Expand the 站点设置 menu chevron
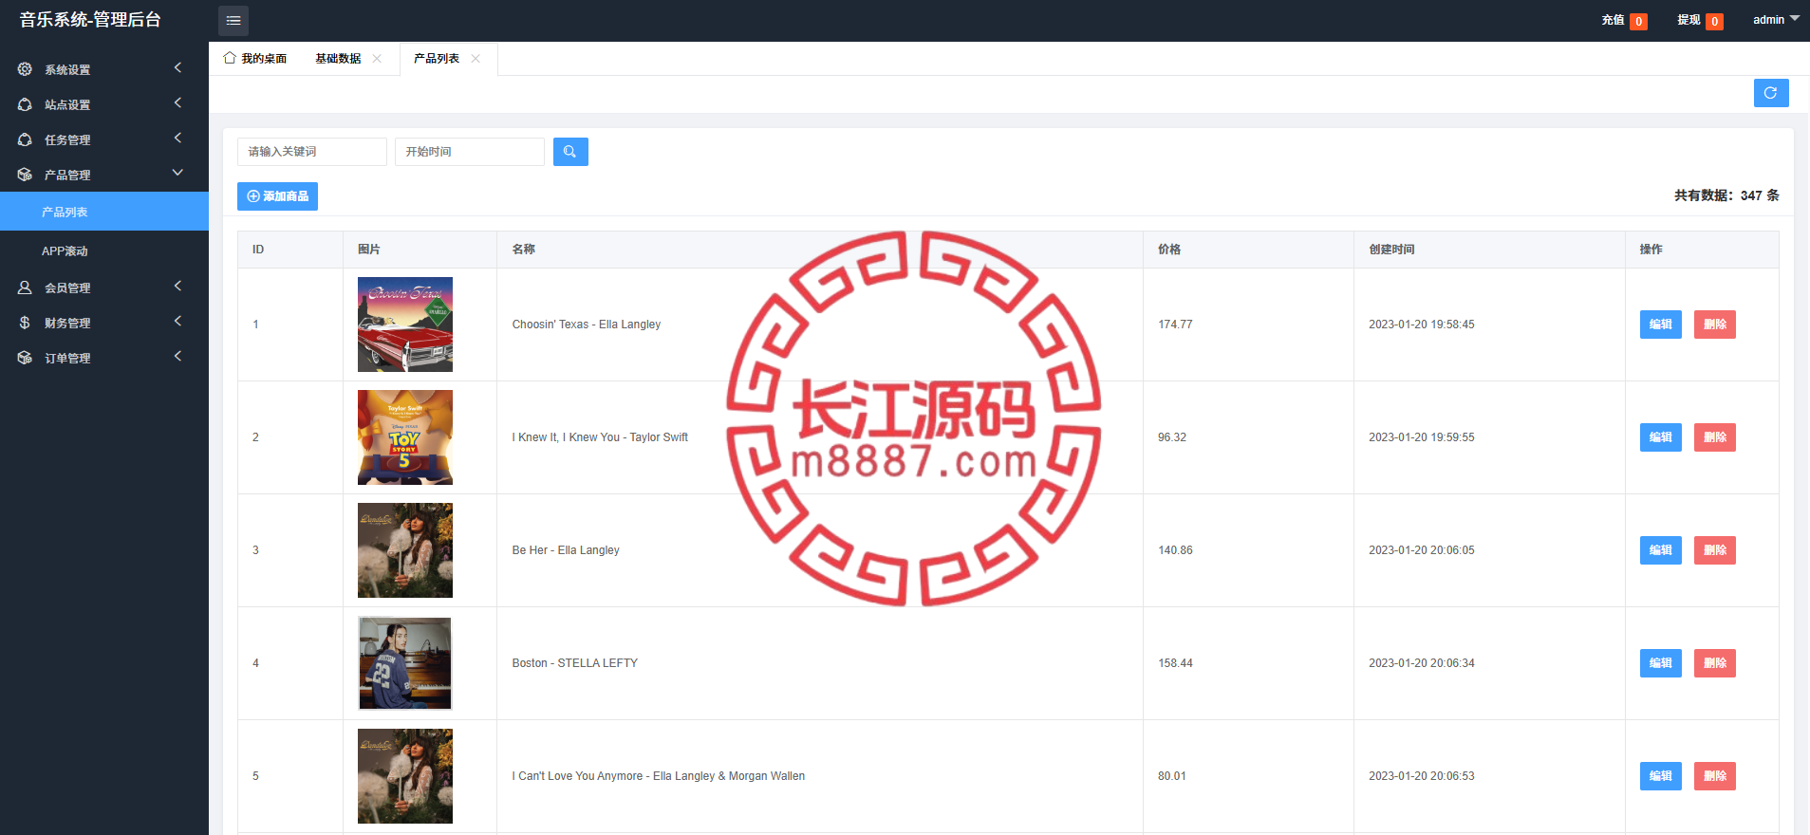The image size is (1810, 835). tap(177, 102)
